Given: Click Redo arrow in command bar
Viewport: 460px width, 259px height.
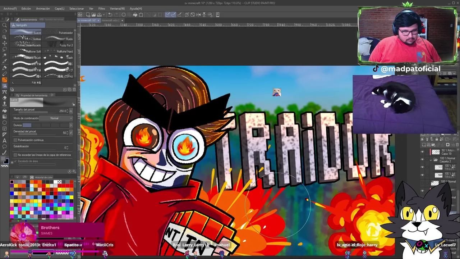Looking at the screenshot, I should pos(116,15).
